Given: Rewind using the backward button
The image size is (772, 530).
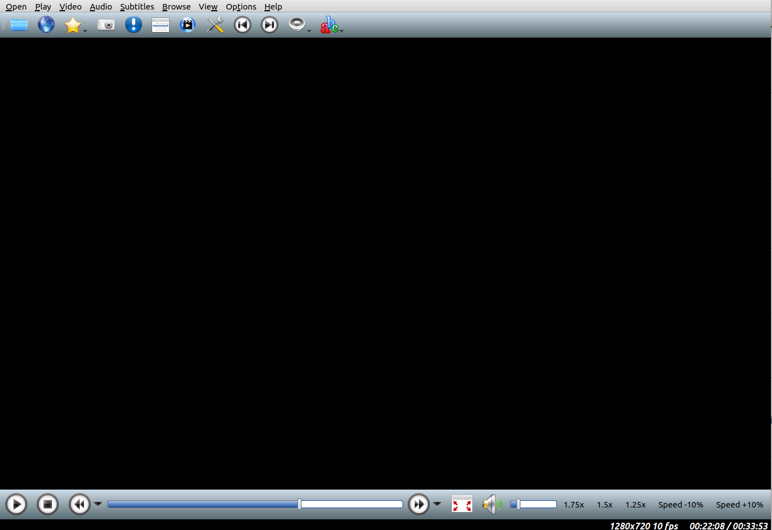Looking at the screenshot, I should click(80, 504).
